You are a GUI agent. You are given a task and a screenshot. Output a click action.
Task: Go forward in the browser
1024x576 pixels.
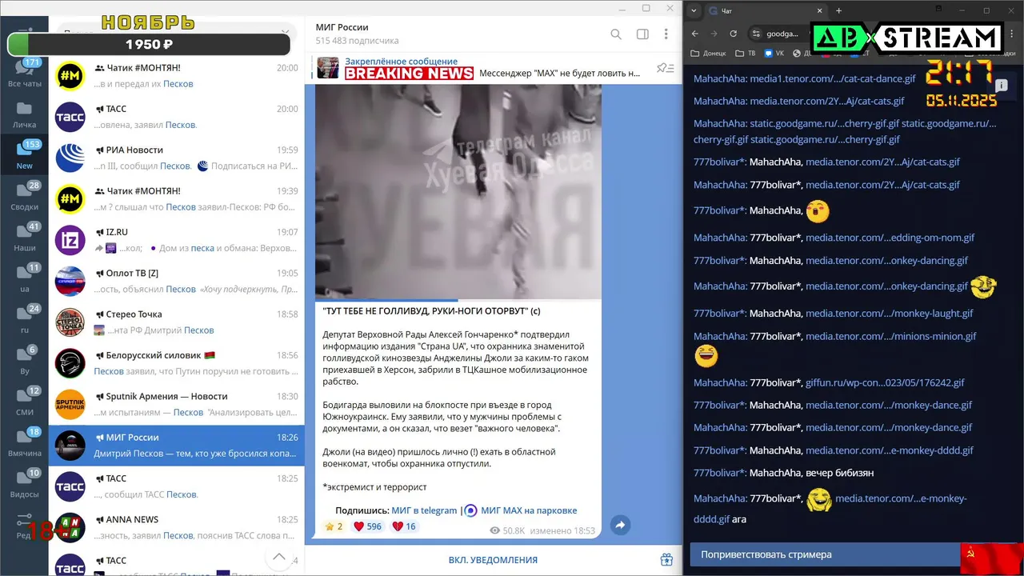(x=714, y=34)
